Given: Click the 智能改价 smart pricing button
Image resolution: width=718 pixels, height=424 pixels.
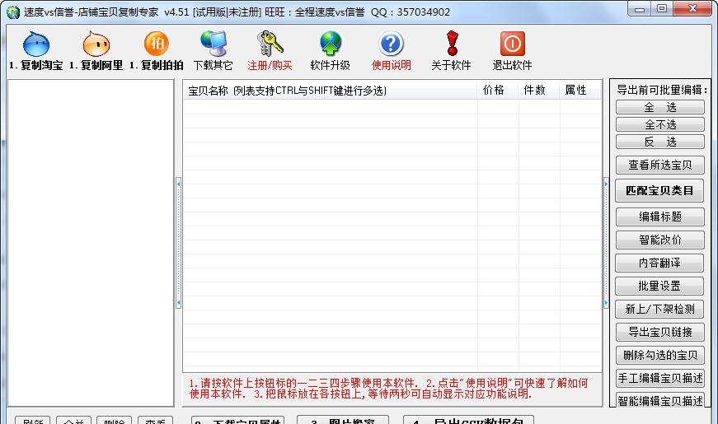Looking at the screenshot, I should pyautogui.click(x=659, y=240).
